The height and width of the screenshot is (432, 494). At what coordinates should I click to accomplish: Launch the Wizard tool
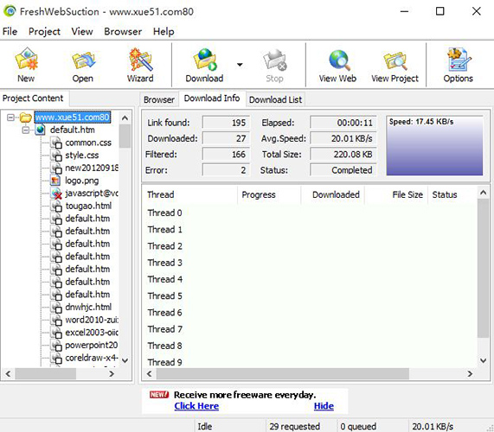tap(140, 65)
